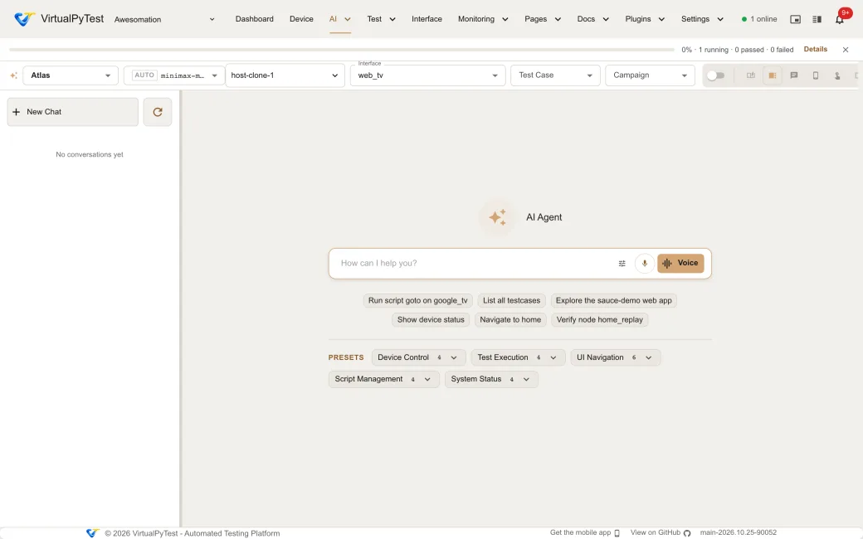Click the 'Navigate to home' suggestion chip

[x=510, y=320]
